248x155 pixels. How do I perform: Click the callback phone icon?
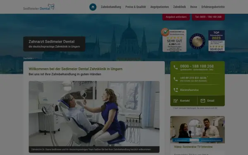coord(176,90)
